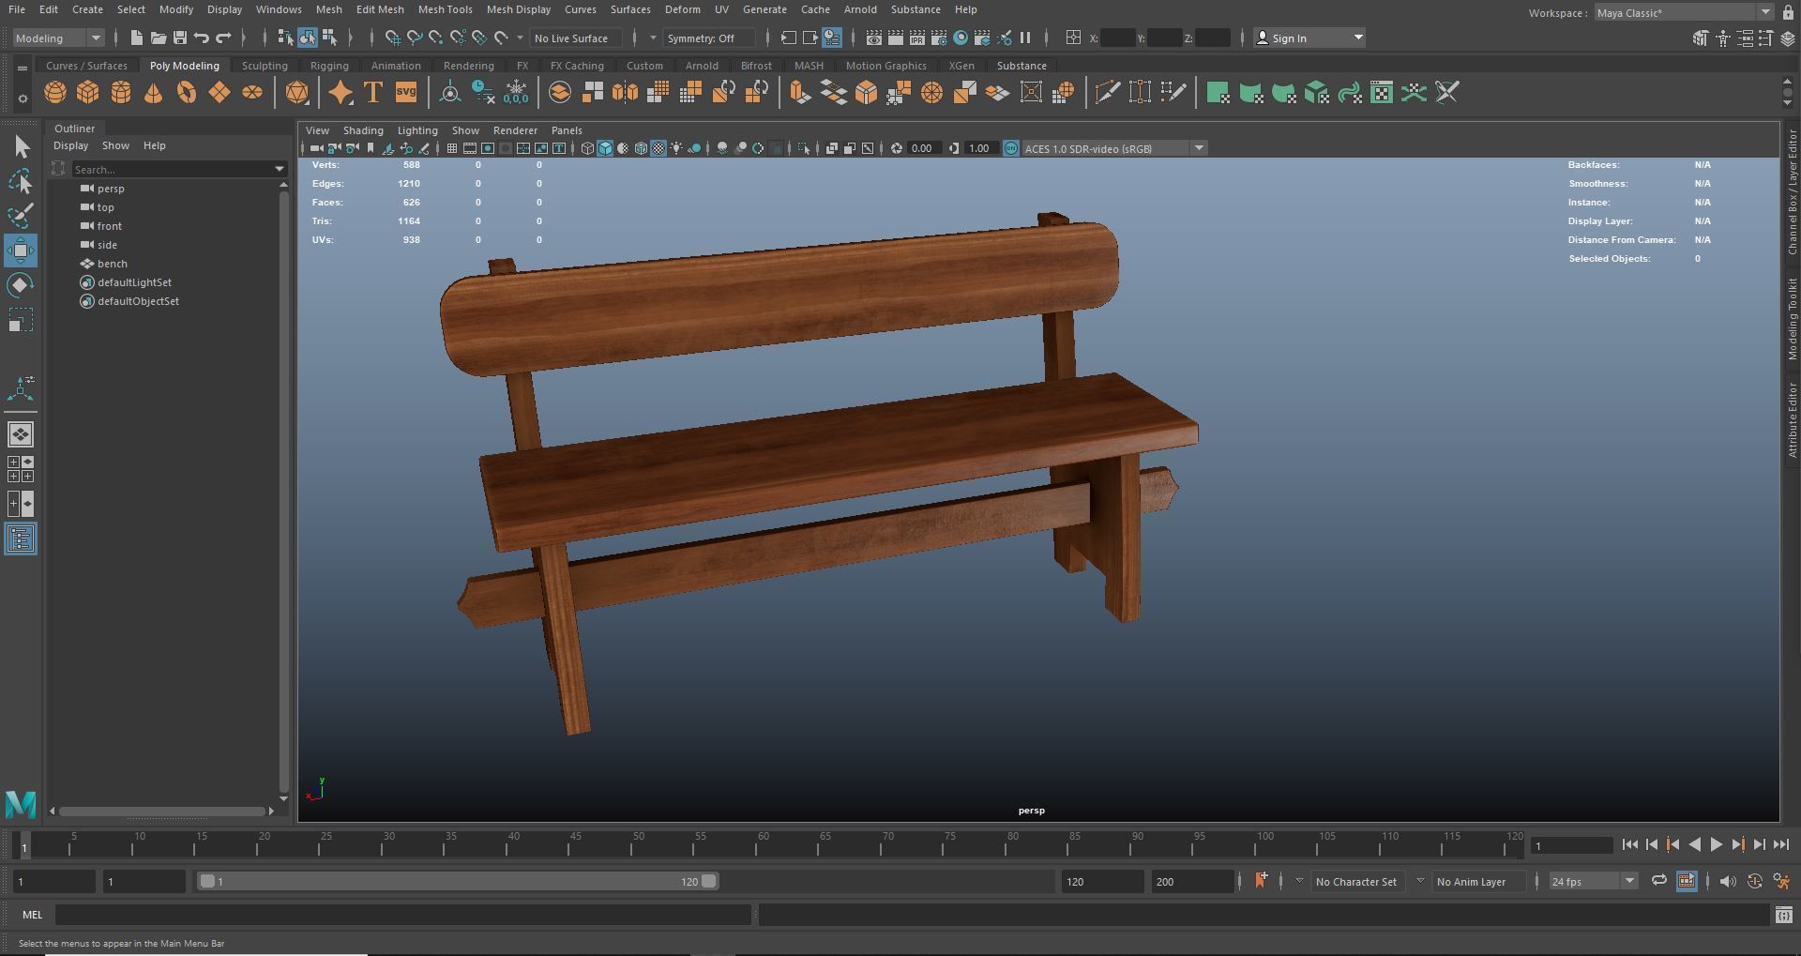This screenshot has height=956, width=1801.
Task: Click the New Scene icon
Action: (136, 38)
